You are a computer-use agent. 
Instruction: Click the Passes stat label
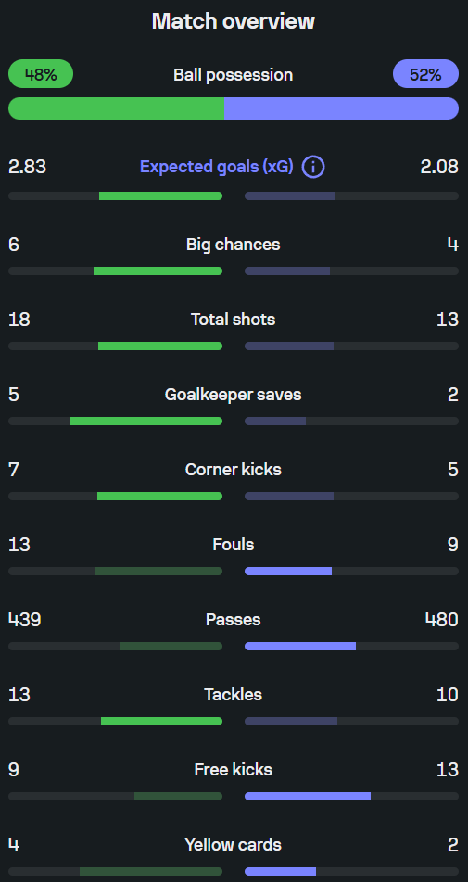[233, 620]
